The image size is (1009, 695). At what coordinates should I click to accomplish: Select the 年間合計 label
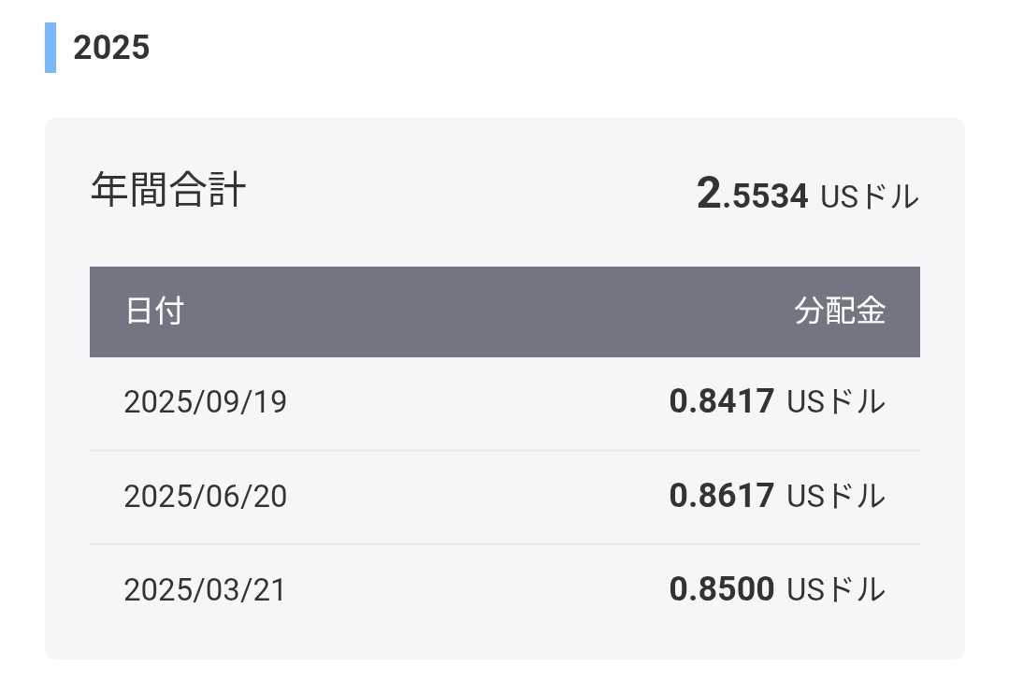point(168,191)
